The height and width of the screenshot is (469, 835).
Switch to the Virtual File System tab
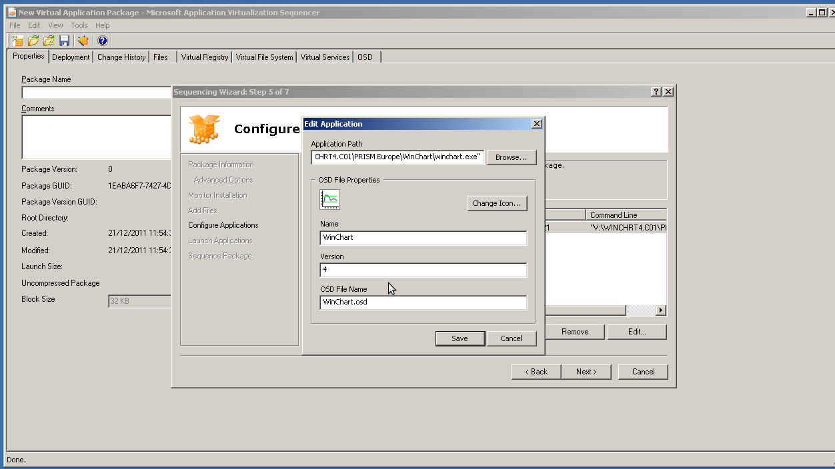[264, 57]
